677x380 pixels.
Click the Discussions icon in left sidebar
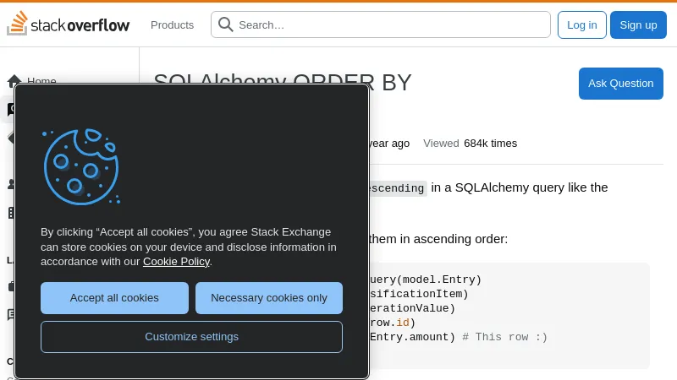tap(10, 314)
